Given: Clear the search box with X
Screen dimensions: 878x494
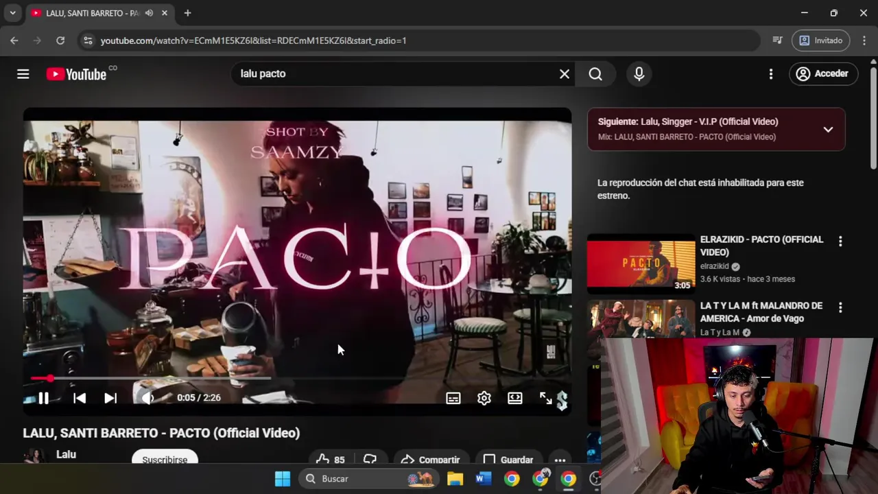Looking at the screenshot, I should point(565,74).
